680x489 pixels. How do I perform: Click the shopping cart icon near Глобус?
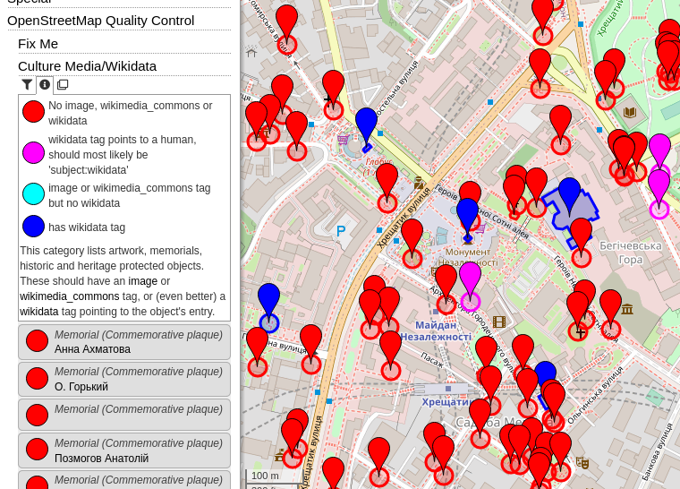coord(343,140)
